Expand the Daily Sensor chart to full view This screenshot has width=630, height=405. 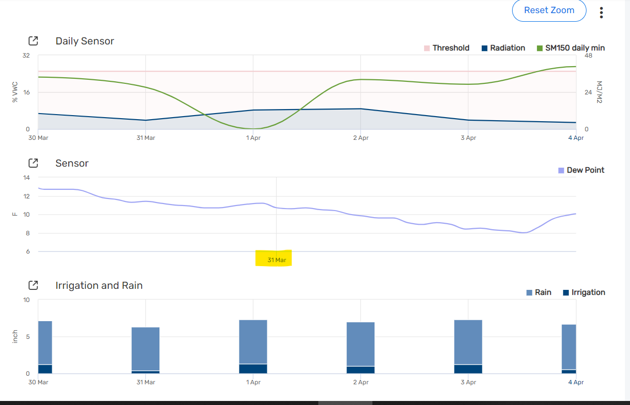pyautogui.click(x=33, y=41)
